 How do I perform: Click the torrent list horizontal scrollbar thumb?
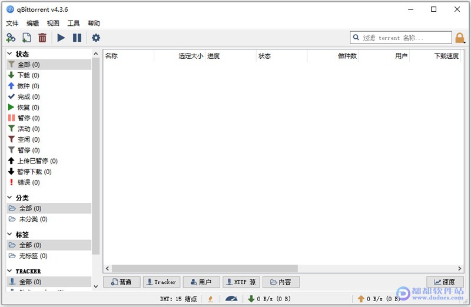click(x=204, y=268)
